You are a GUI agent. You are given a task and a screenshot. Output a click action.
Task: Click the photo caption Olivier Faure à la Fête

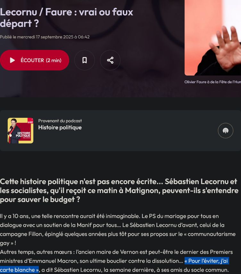tap(213, 82)
